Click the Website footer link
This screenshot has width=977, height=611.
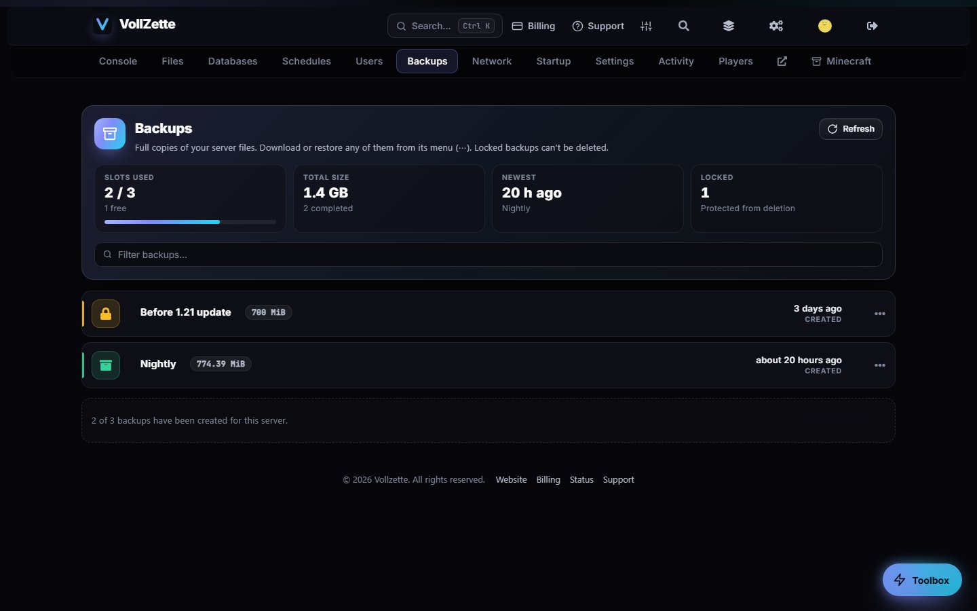pos(511,479)
